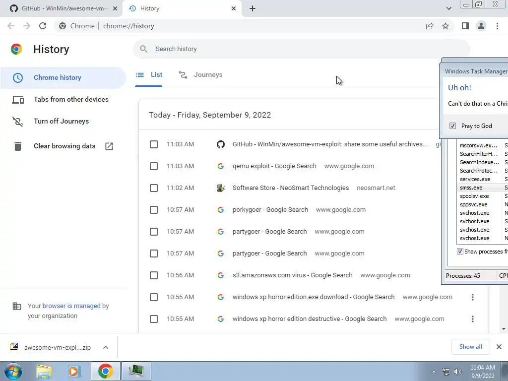The height and width of the screenshot is (381, 508).
Task: Check the 10:56 AM s3.amazonaws.com virus checkbox
Action: pyautogui.click(x=154, y=275)
